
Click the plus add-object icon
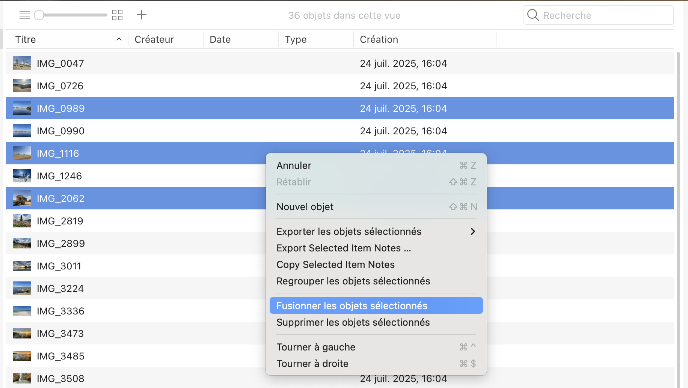coord(141,15)
